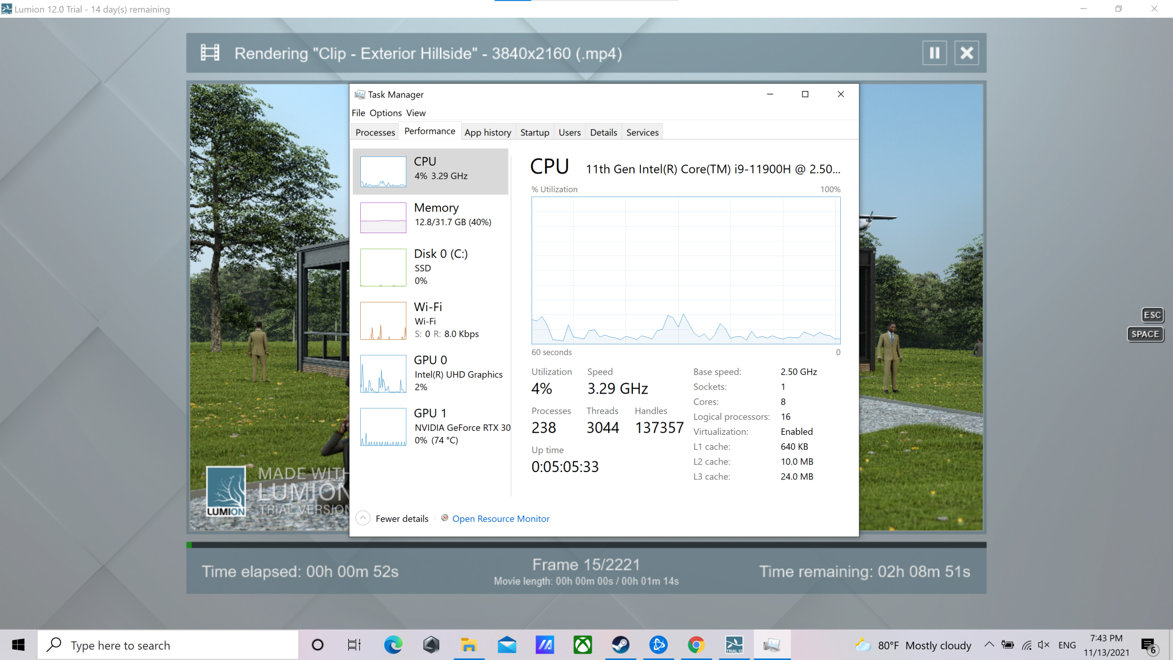1173x660 pixels.
Task: Open Task View on the taskbar
Action: tap(355, 645)
